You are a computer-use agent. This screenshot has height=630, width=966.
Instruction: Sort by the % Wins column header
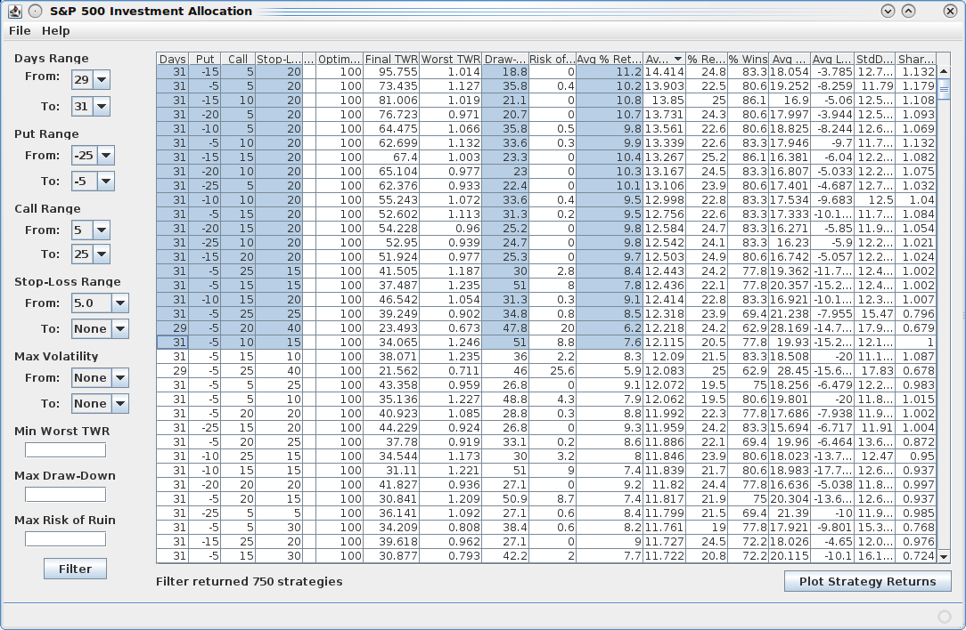748,59
